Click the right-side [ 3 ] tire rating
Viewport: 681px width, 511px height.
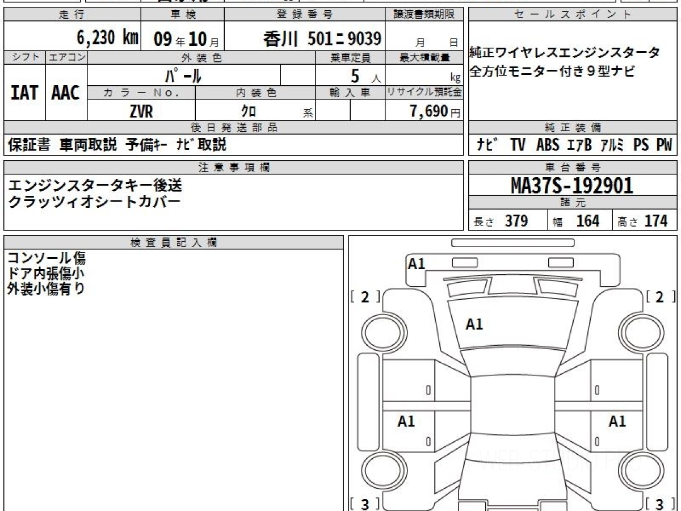click(660, 504)
